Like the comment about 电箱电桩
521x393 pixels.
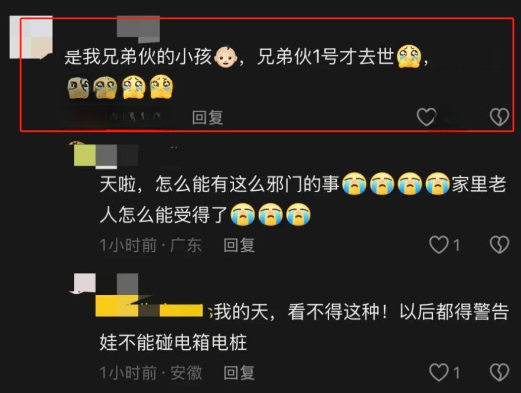tap(439, 372)
